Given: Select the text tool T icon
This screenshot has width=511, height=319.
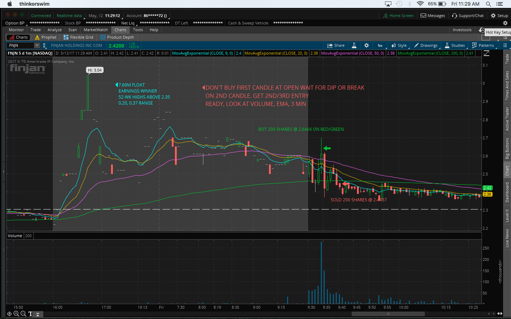Looking at the screenshot, I should tap(30, 314).
